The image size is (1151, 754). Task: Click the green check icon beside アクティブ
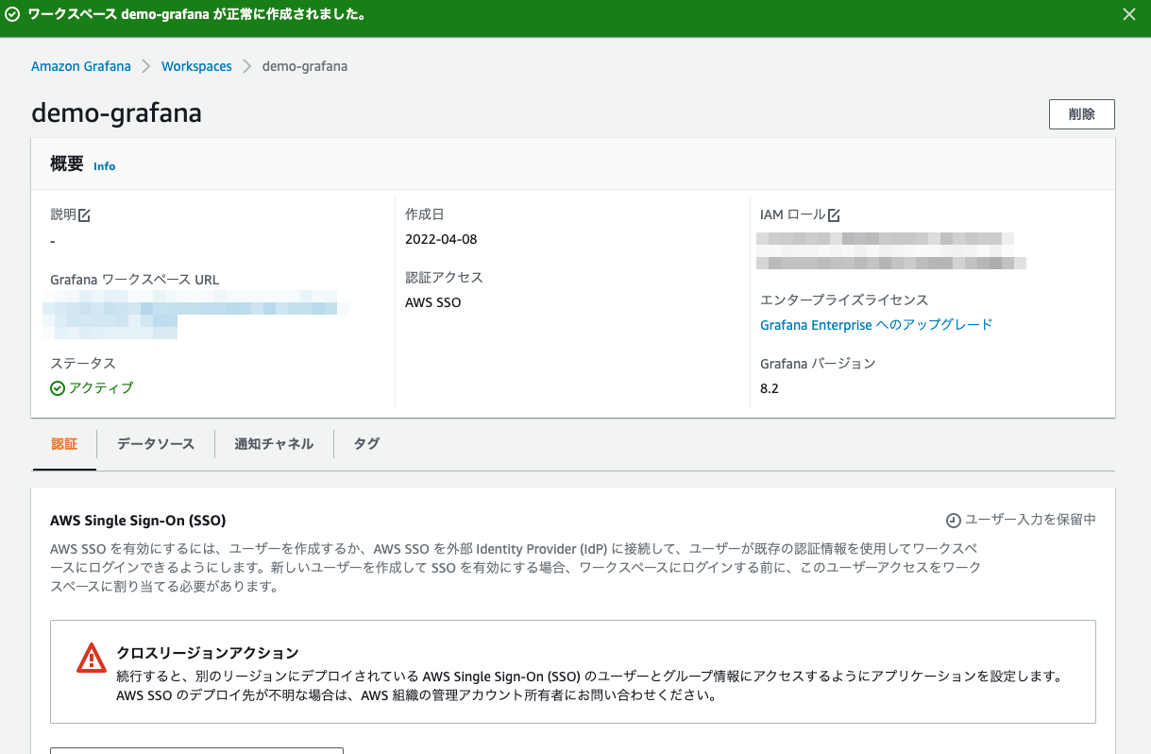pos(58,387)
